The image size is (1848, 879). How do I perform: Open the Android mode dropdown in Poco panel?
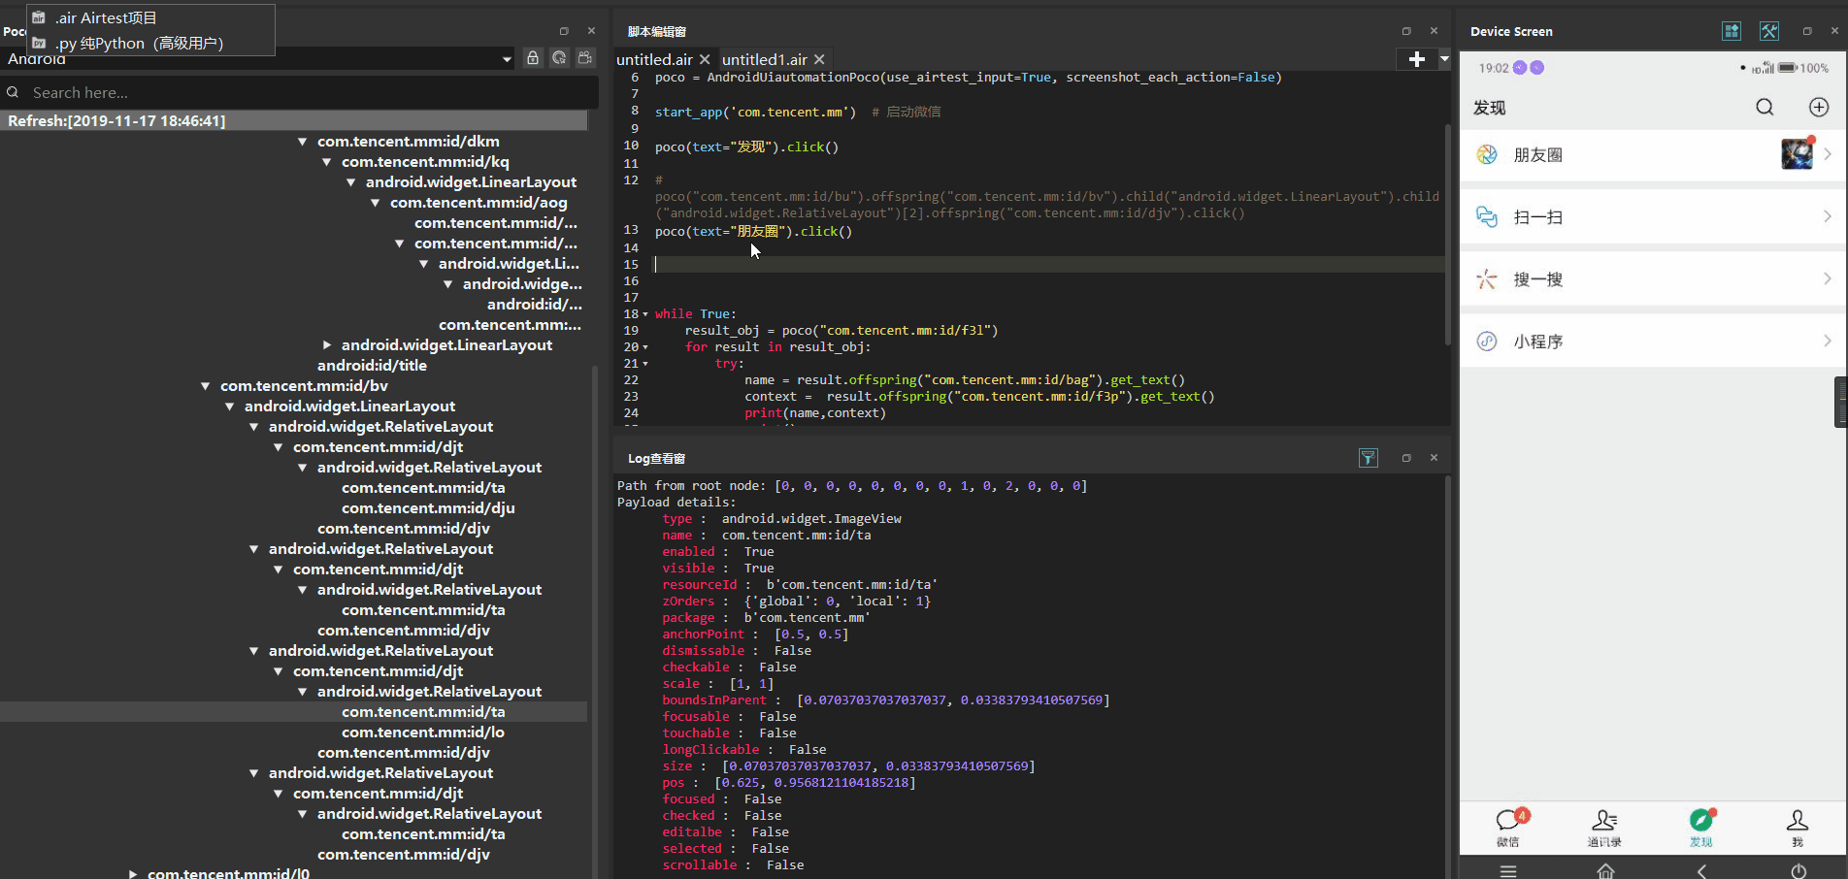click(x=506, y=59)
